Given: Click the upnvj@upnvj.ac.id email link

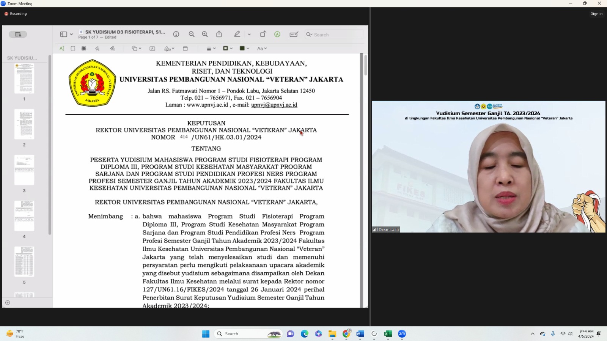Looking at the screenshot, I should coord(274,105).
